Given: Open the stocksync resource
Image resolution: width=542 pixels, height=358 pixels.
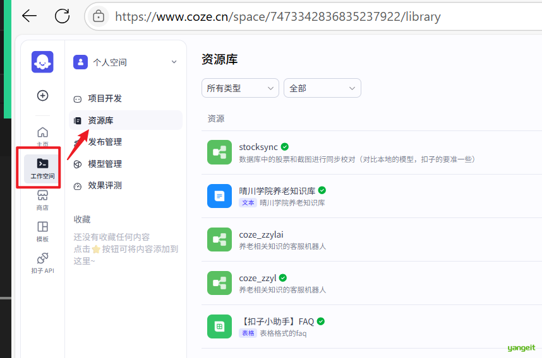Looking at the screenshot, I should [258, 147].
